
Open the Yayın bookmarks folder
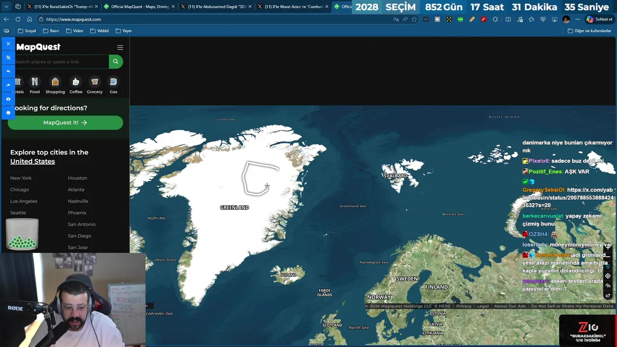[123, 31]
